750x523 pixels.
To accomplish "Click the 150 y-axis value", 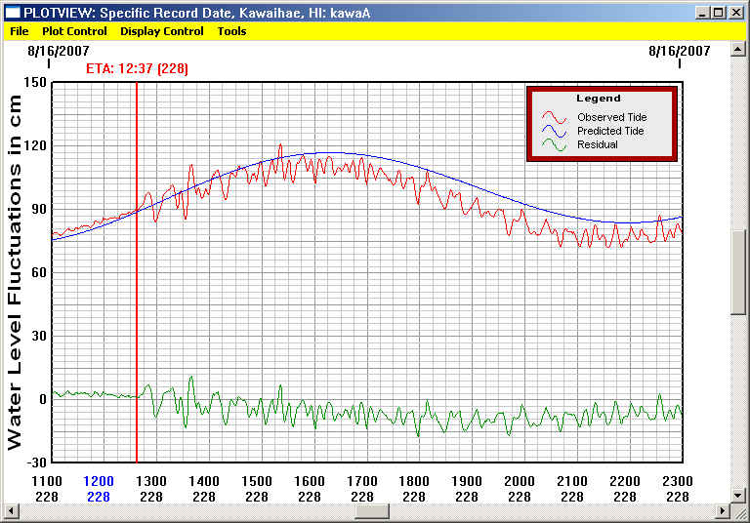I will [x=36, y=82].
